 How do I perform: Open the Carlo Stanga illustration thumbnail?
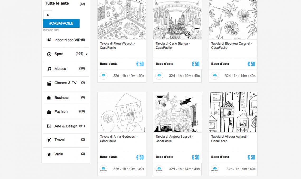pos(177,20)
